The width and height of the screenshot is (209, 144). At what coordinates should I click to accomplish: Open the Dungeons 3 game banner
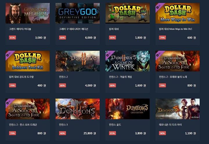[x=78, y=109]
